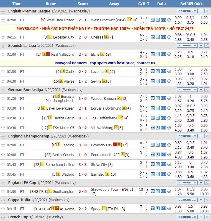Open odds table icon for Hertha Berlin match
The height and width of the screenshot is (221, 211).
tap(152, 118)
